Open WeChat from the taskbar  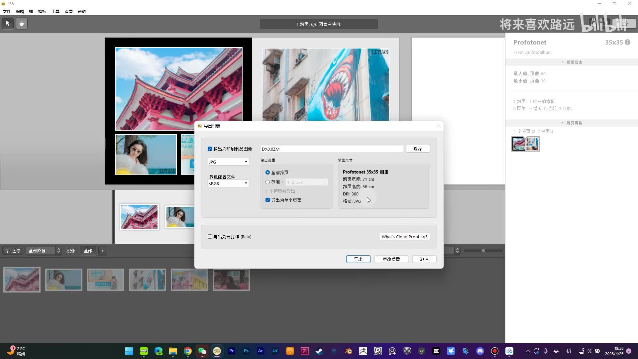[202, 351]
